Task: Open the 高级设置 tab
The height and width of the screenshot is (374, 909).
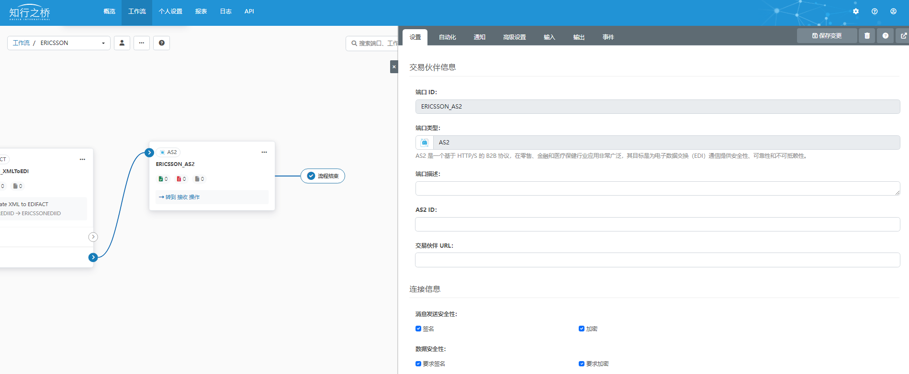Action: [x=514, y=37]
